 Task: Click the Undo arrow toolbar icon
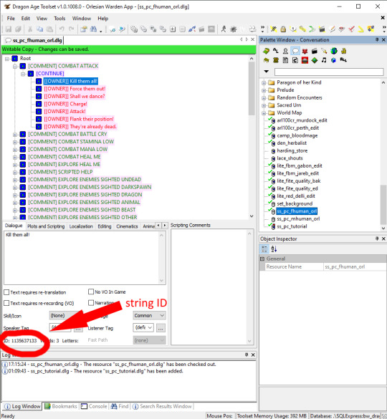[62, 29]
